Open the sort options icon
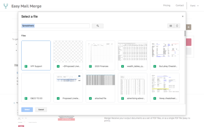 point(177,26)
